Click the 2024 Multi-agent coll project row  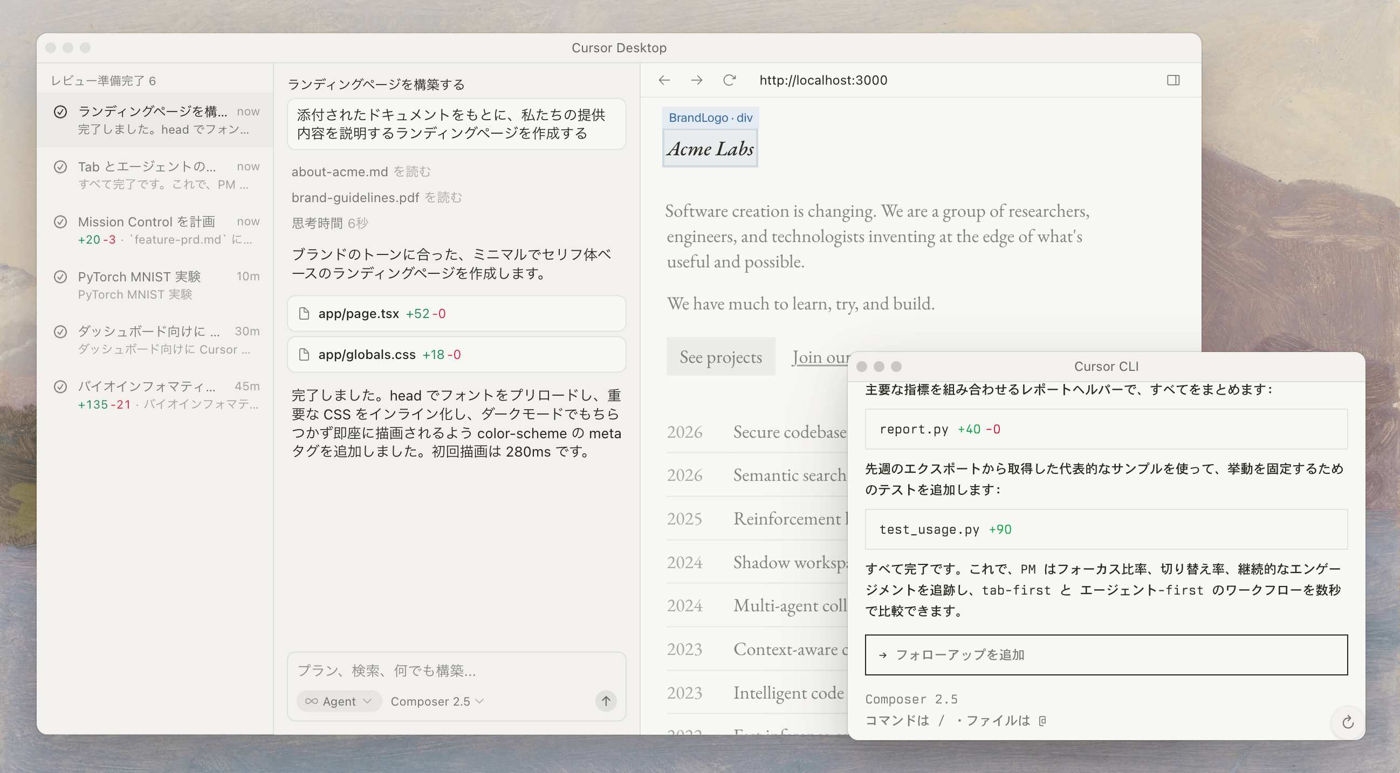[757, 605]
